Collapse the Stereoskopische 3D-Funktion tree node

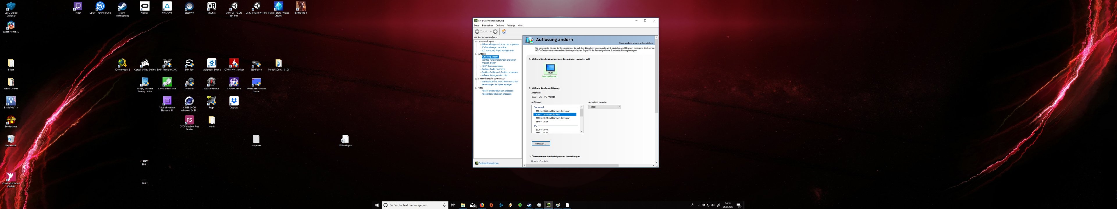coord(476,79)
